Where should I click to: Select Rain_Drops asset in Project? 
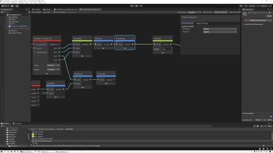click(39, 132)
